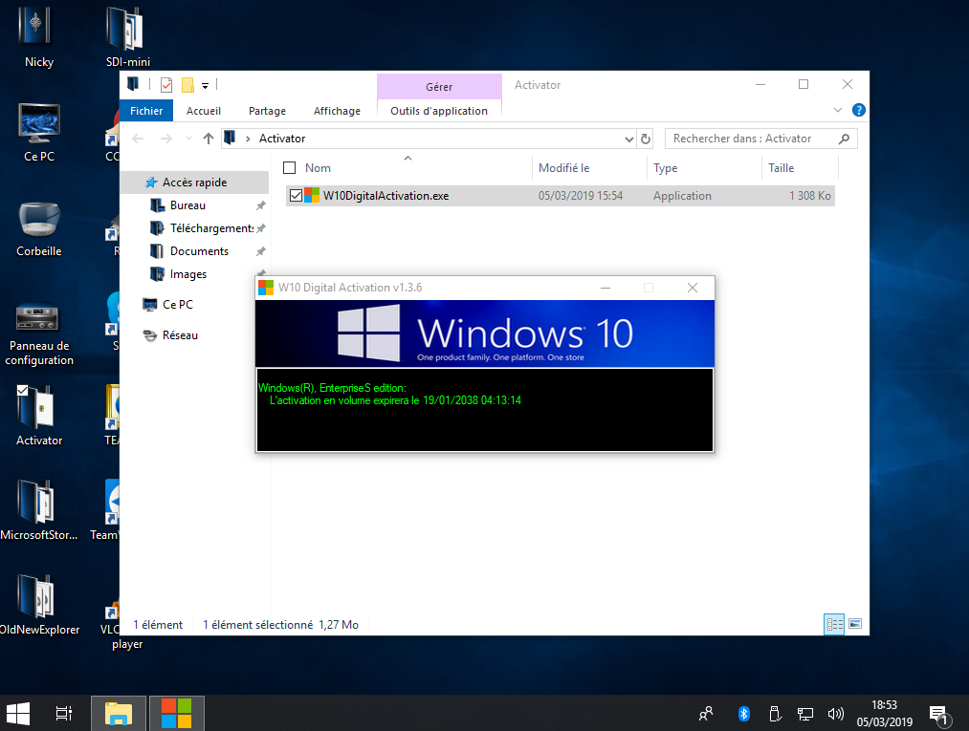969x731 pixels.
Task: Open the Partage ribbon tab
Action: tap(267, 111)
